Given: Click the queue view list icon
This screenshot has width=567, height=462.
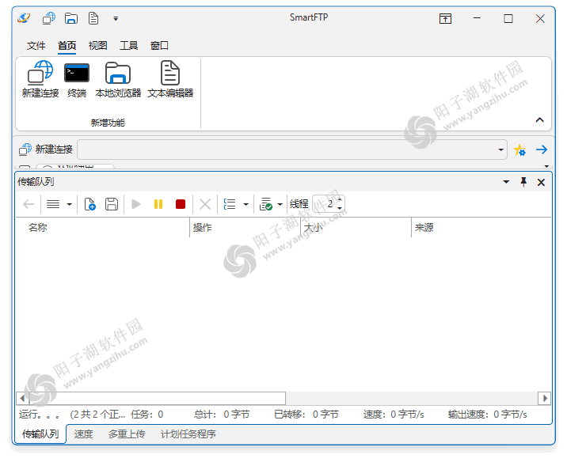Looking at the screenshot, I should point(230,204).
